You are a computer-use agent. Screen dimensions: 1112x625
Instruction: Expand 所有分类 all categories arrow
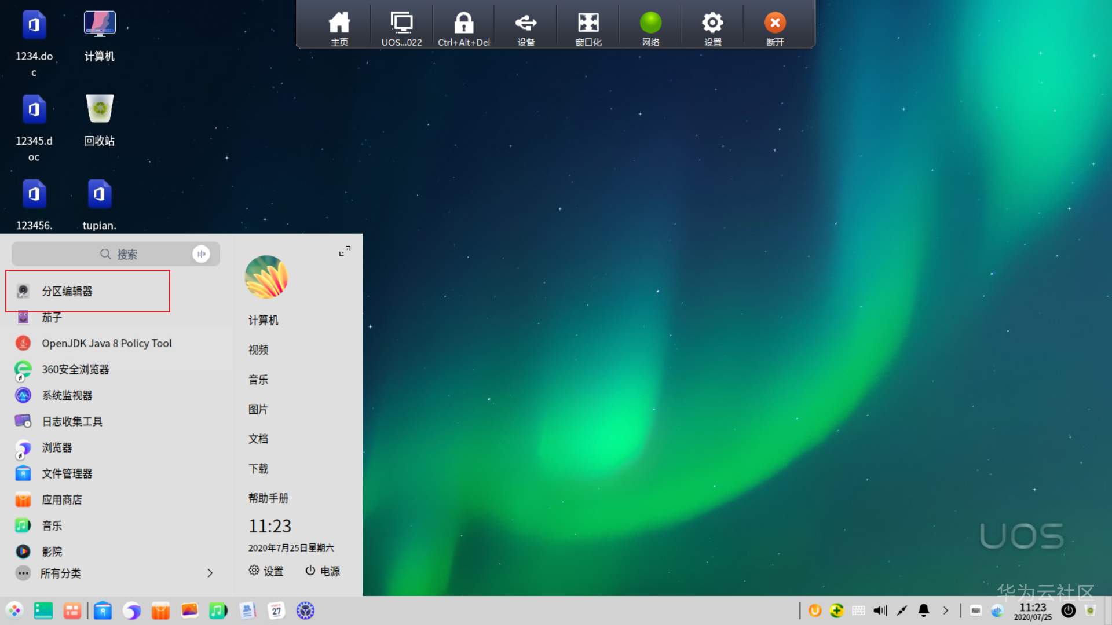click(210, 573)
